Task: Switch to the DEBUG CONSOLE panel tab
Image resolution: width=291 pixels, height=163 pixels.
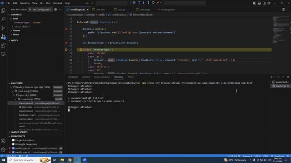Action: click(x=102, y=77)
